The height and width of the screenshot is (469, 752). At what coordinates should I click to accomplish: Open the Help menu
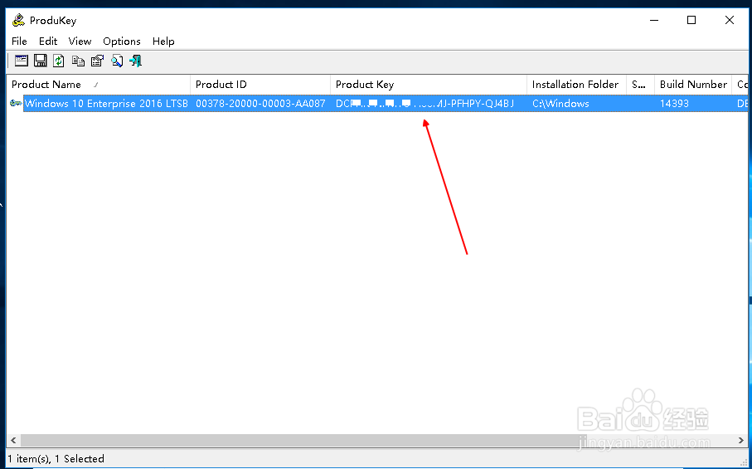[x=163, y=42]
